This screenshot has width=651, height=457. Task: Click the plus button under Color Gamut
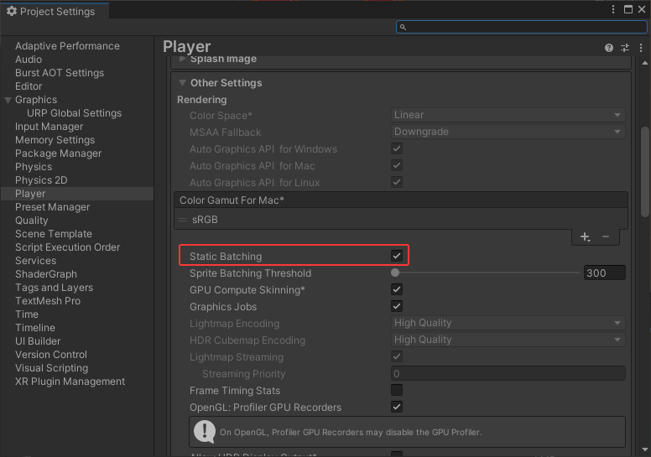pos(586,237)
